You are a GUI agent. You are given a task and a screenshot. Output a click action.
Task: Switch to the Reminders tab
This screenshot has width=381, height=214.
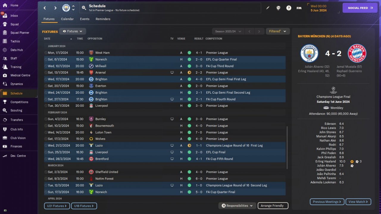click(103, 19)
